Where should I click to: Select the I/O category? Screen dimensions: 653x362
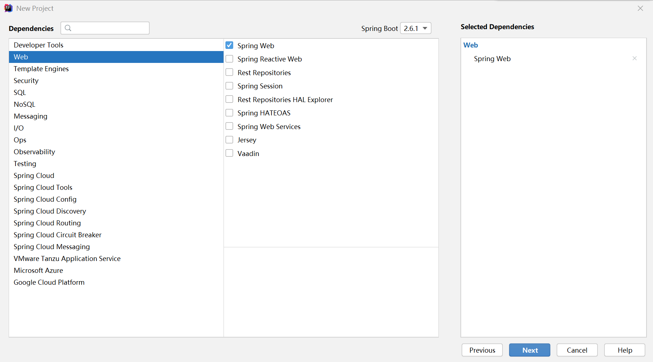coord(116,128)
